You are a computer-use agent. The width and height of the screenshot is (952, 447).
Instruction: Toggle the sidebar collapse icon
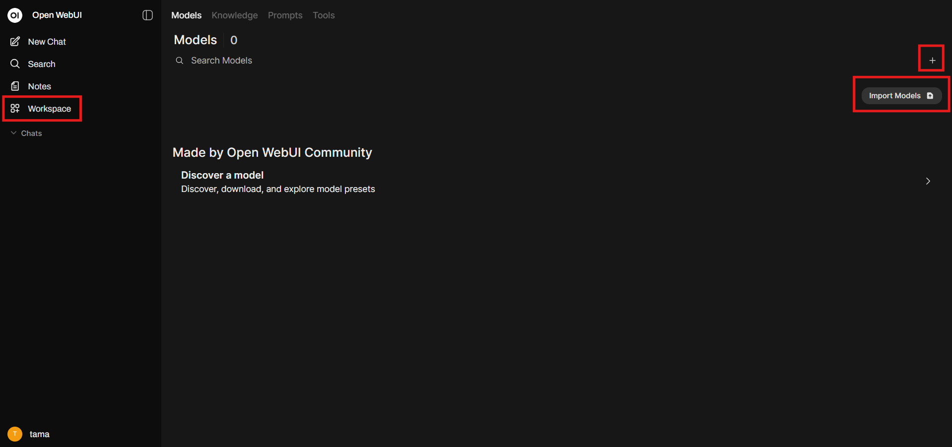tap(147, 15)
